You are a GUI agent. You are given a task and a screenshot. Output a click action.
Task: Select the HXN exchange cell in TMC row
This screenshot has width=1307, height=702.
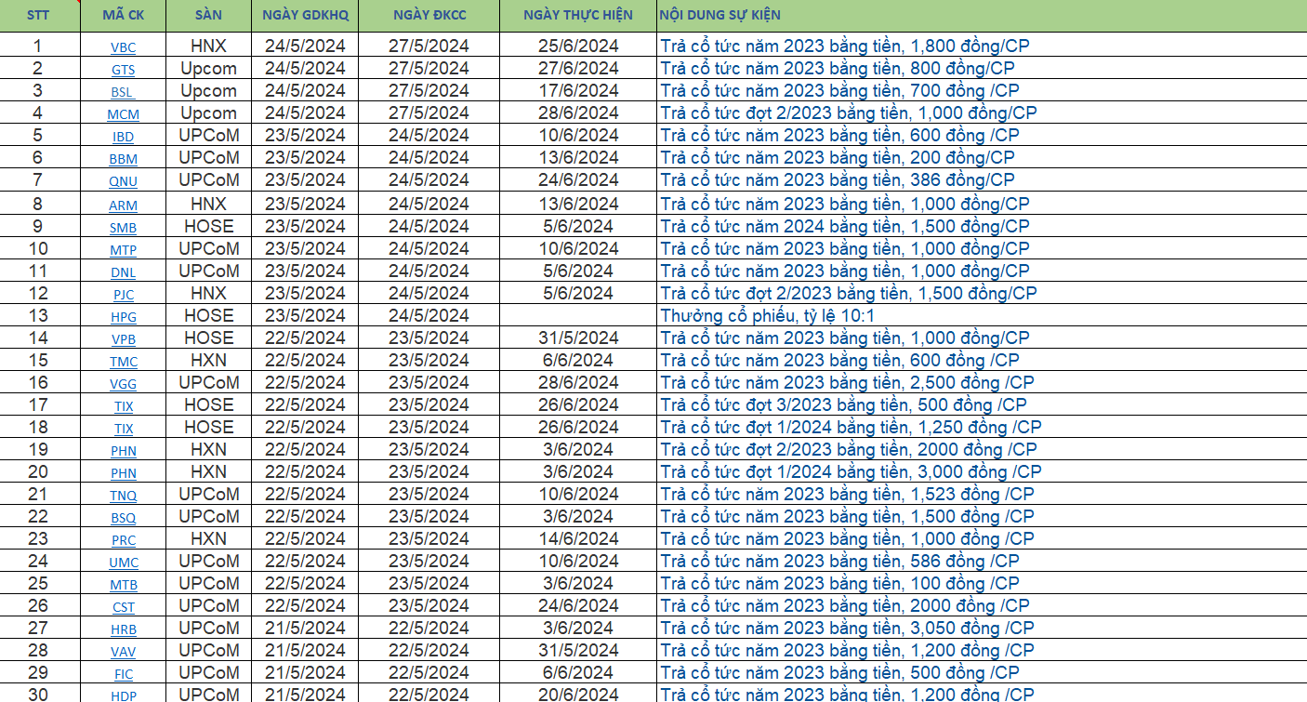pos(208,361)
